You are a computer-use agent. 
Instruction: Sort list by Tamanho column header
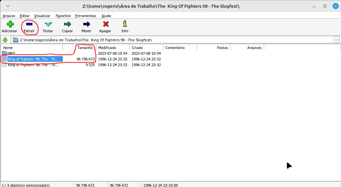coord(85,48)
